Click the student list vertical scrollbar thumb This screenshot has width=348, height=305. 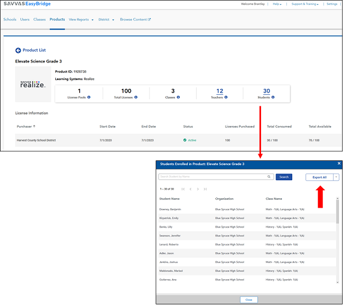coord(337,211)
